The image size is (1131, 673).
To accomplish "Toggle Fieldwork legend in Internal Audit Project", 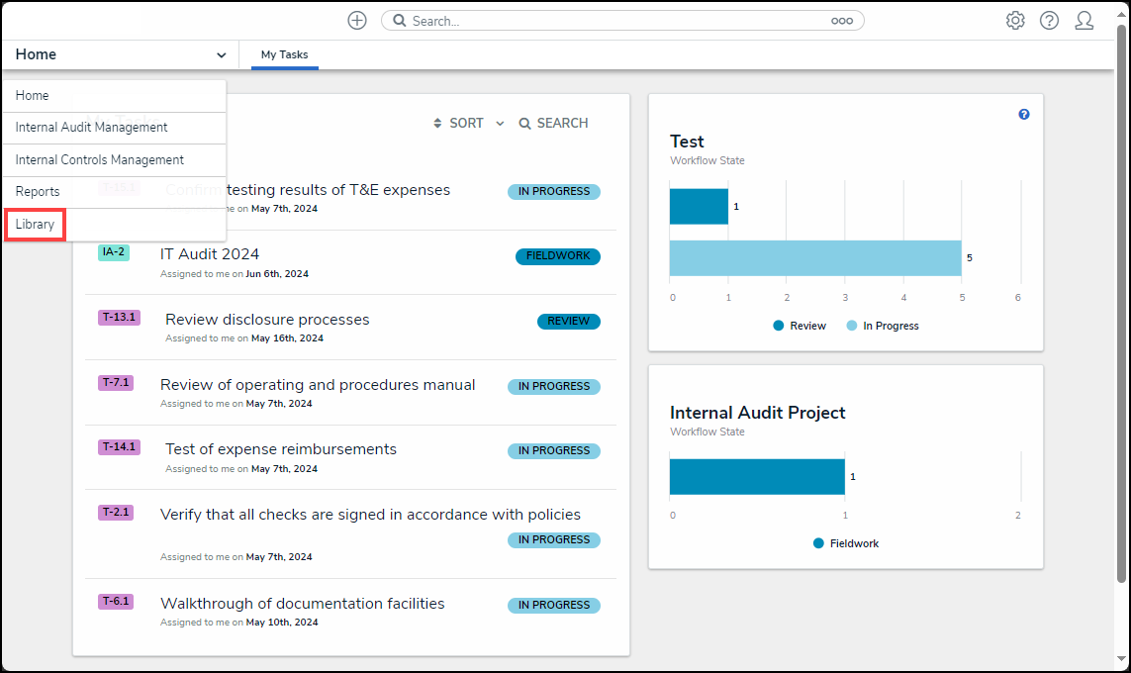I will click(846, 543).
